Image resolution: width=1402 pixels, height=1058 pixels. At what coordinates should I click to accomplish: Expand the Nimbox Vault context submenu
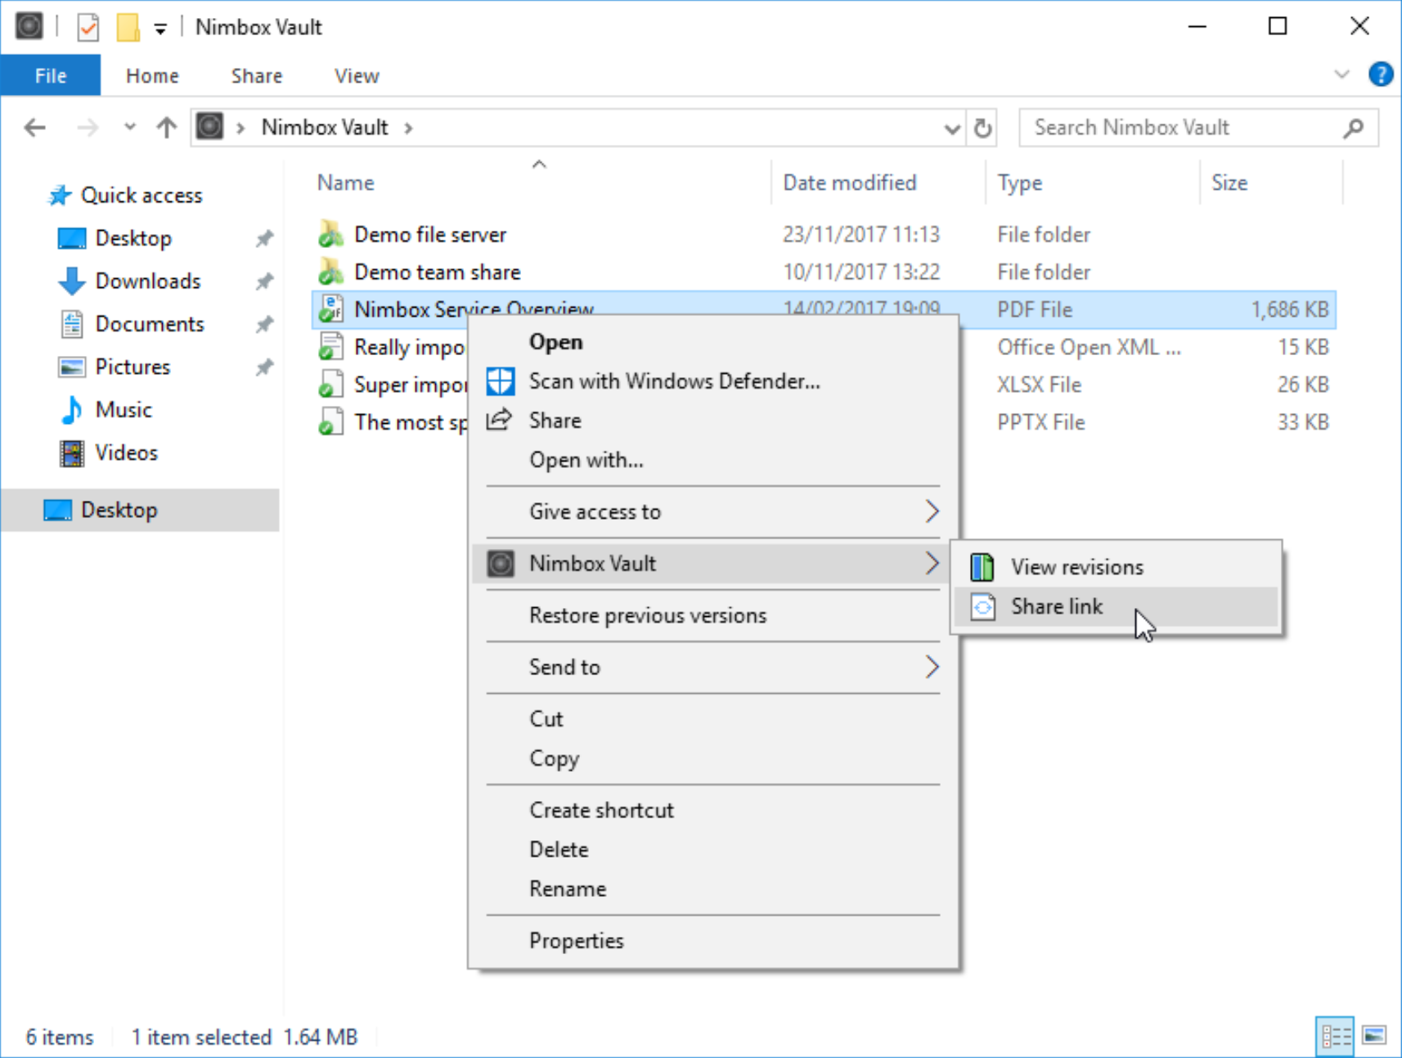713,563
